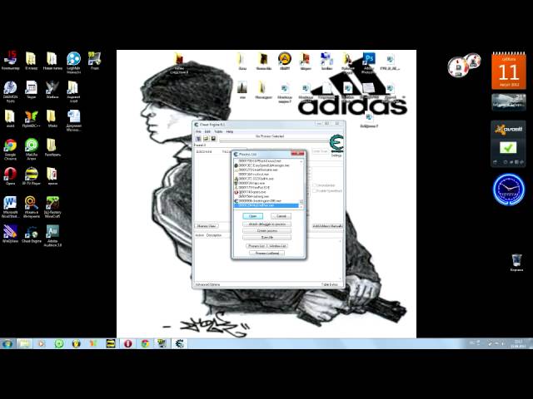The height and width of the screenshot is (399, 533).
Task: Click the taskbar clock in system tray
Action: pyautogui.click(x=519, y=343)
